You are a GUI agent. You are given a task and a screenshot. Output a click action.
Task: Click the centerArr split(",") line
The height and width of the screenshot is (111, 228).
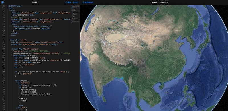click(37, 85)
